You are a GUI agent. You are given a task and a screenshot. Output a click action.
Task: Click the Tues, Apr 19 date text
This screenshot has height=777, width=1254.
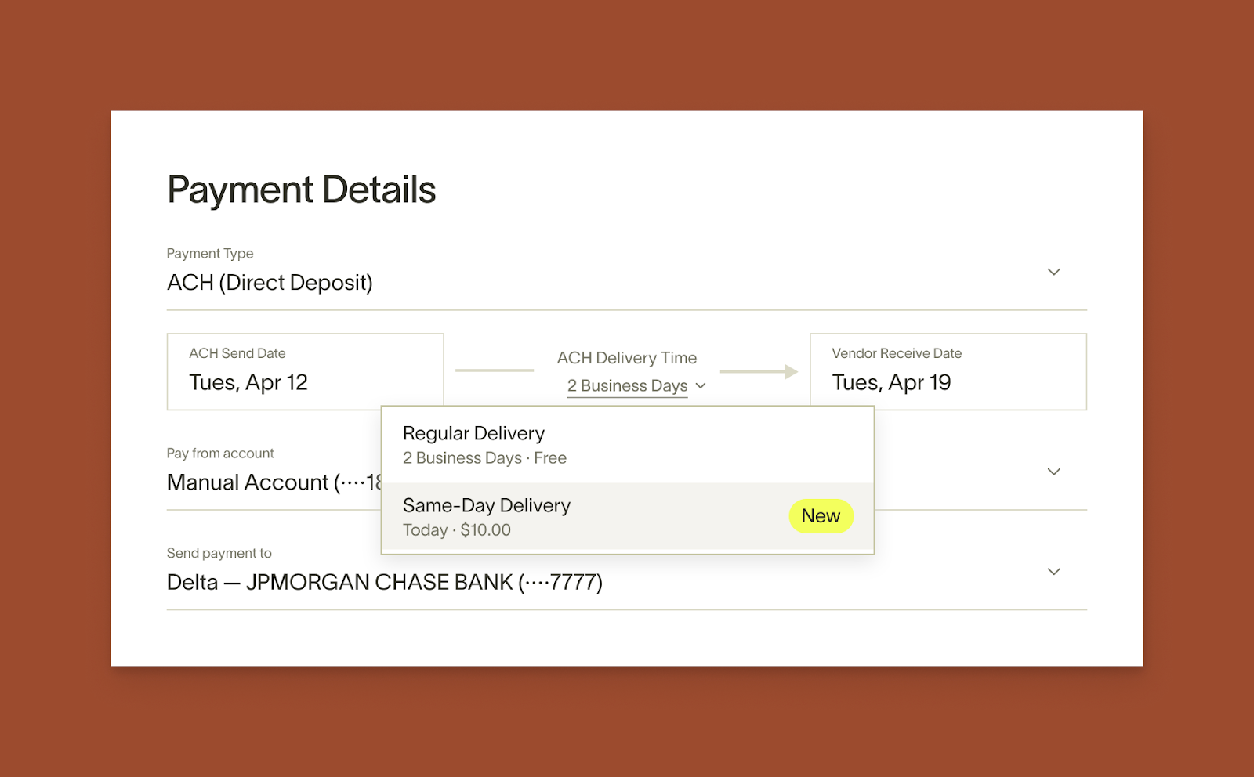(891, 382)
